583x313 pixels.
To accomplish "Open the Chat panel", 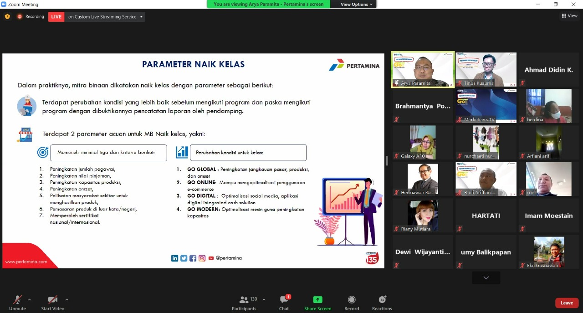I will pyautogui.click(x=284, y=303).
